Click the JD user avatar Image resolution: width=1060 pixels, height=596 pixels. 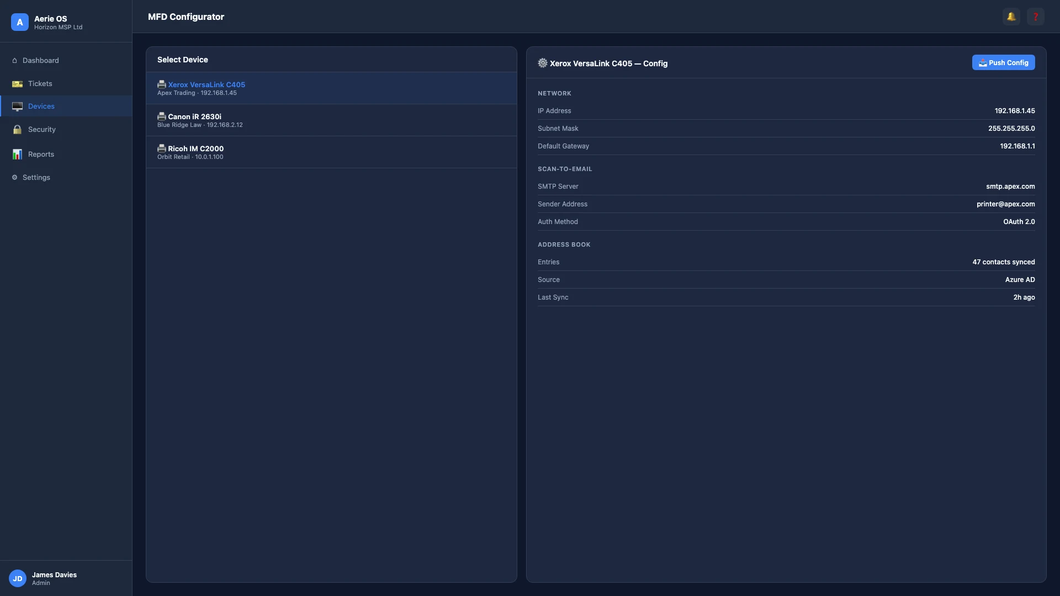pos(18,578)
